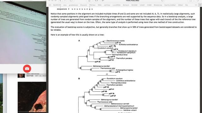Click the 'Methanopyrus kandleri' label in tree A

pyautogui.click(x=101, y=66)
